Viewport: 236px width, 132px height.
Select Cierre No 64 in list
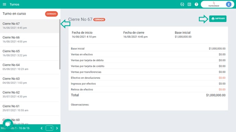[29, 67]
